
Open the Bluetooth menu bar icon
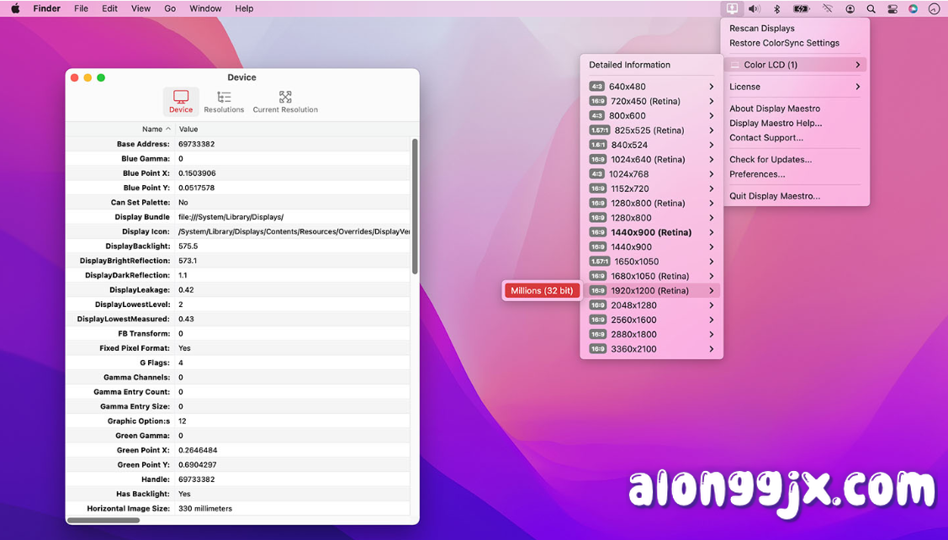pos(776,8)
